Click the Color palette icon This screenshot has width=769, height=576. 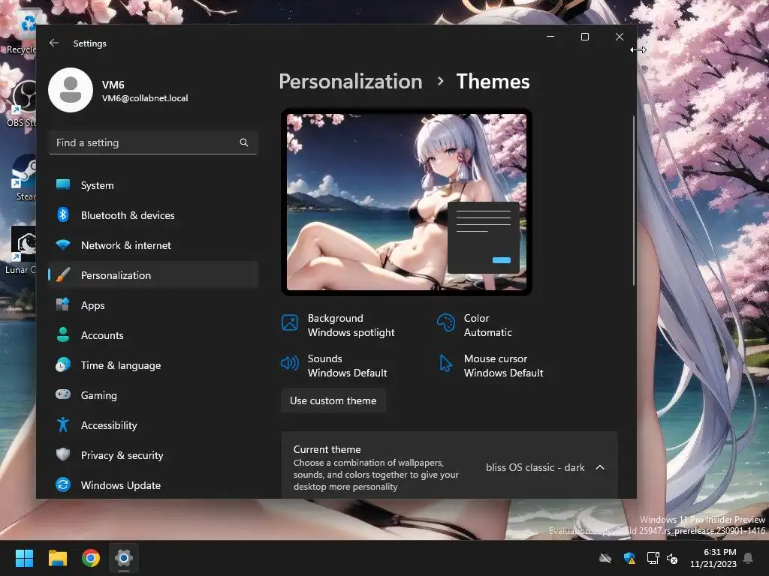tap(446, 322)
